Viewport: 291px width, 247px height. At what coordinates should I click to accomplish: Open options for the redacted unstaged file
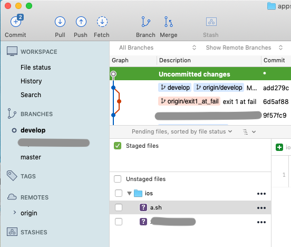point(261,222)
